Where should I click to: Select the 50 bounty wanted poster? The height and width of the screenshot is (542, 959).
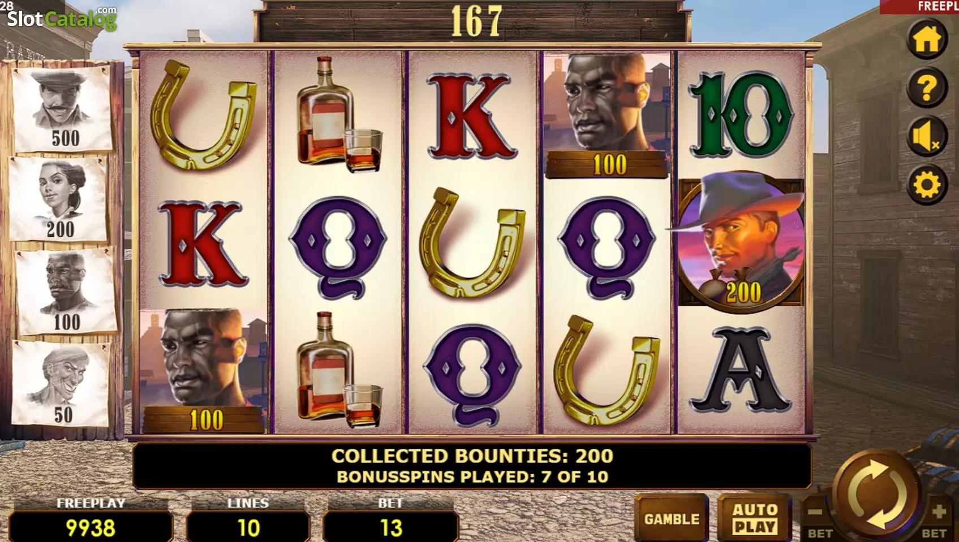tap(61, 384)
